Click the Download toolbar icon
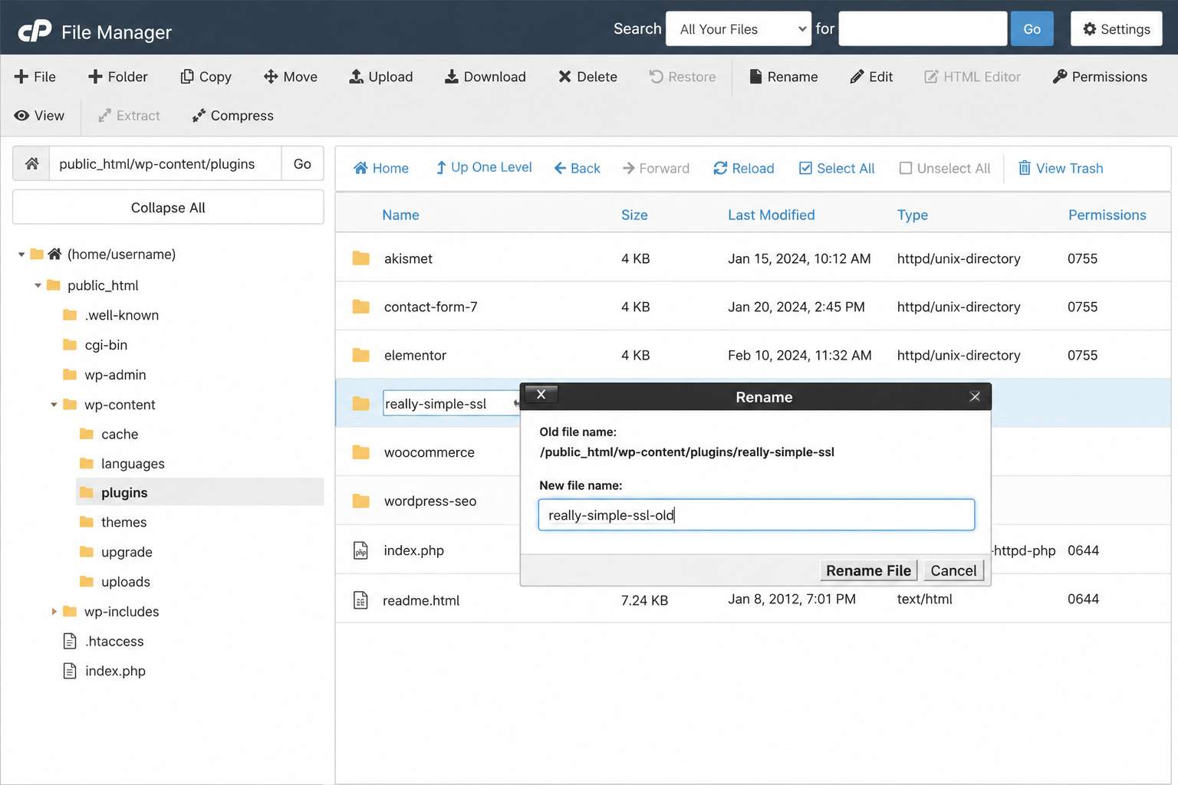 452,77
